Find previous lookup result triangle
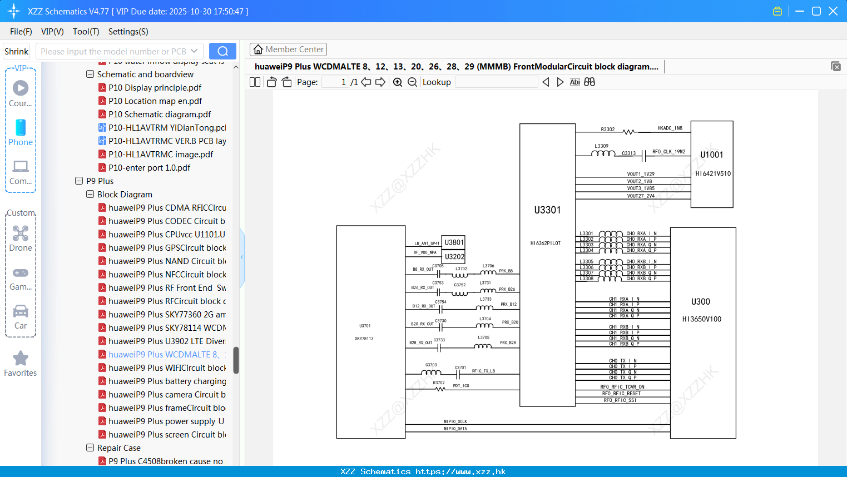The image size is (847, 477). (x=546, y=82)
